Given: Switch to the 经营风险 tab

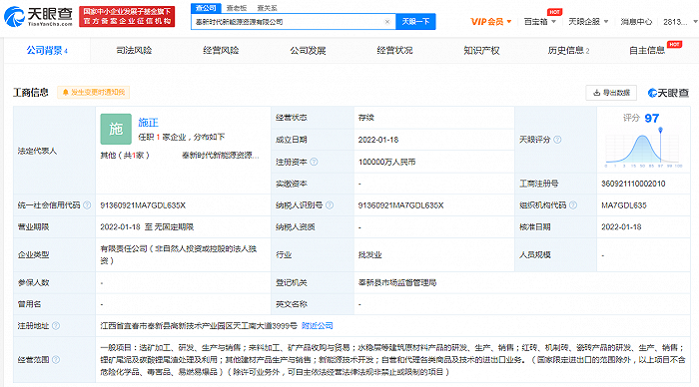Looking at the screenshot, I should pos(221,50).
